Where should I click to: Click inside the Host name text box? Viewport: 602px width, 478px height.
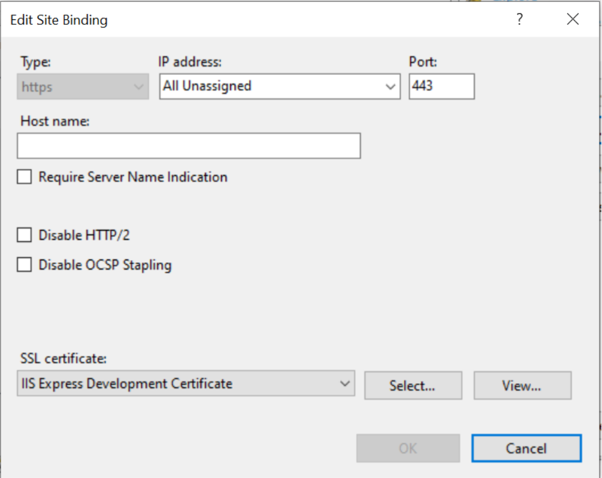(x=189, y=145)
